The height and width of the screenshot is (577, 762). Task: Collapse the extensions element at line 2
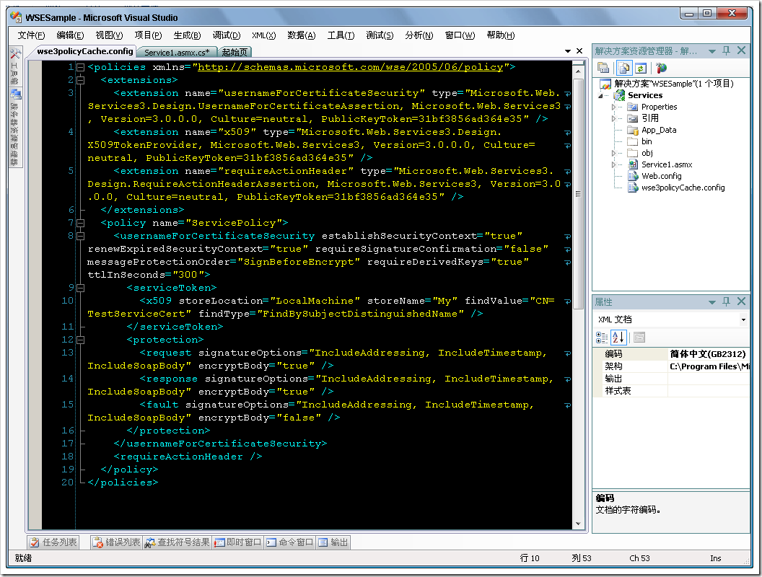point(81,80)
